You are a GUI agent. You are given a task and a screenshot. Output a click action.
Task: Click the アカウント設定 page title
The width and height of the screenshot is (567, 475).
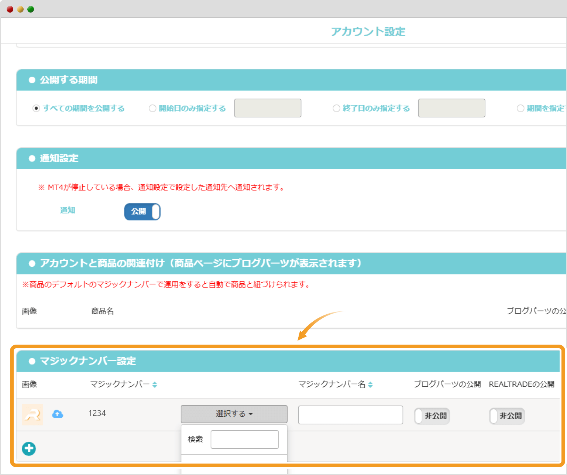368,32
